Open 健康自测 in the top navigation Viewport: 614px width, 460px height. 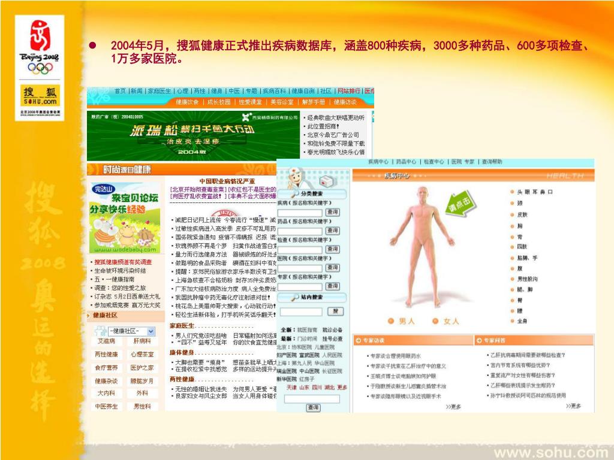tap(303, 91)
